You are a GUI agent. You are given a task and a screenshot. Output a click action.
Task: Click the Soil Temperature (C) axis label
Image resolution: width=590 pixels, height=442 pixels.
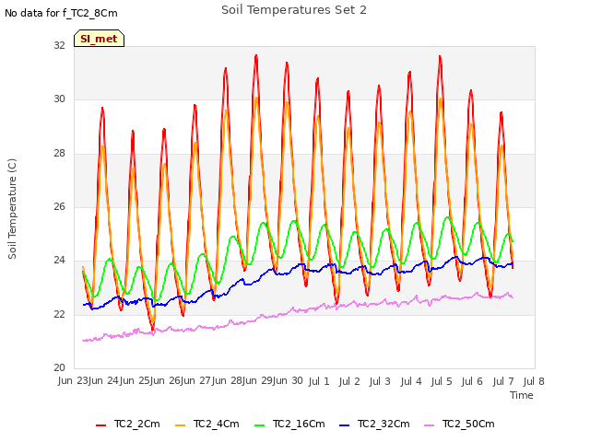coord(12,209)
